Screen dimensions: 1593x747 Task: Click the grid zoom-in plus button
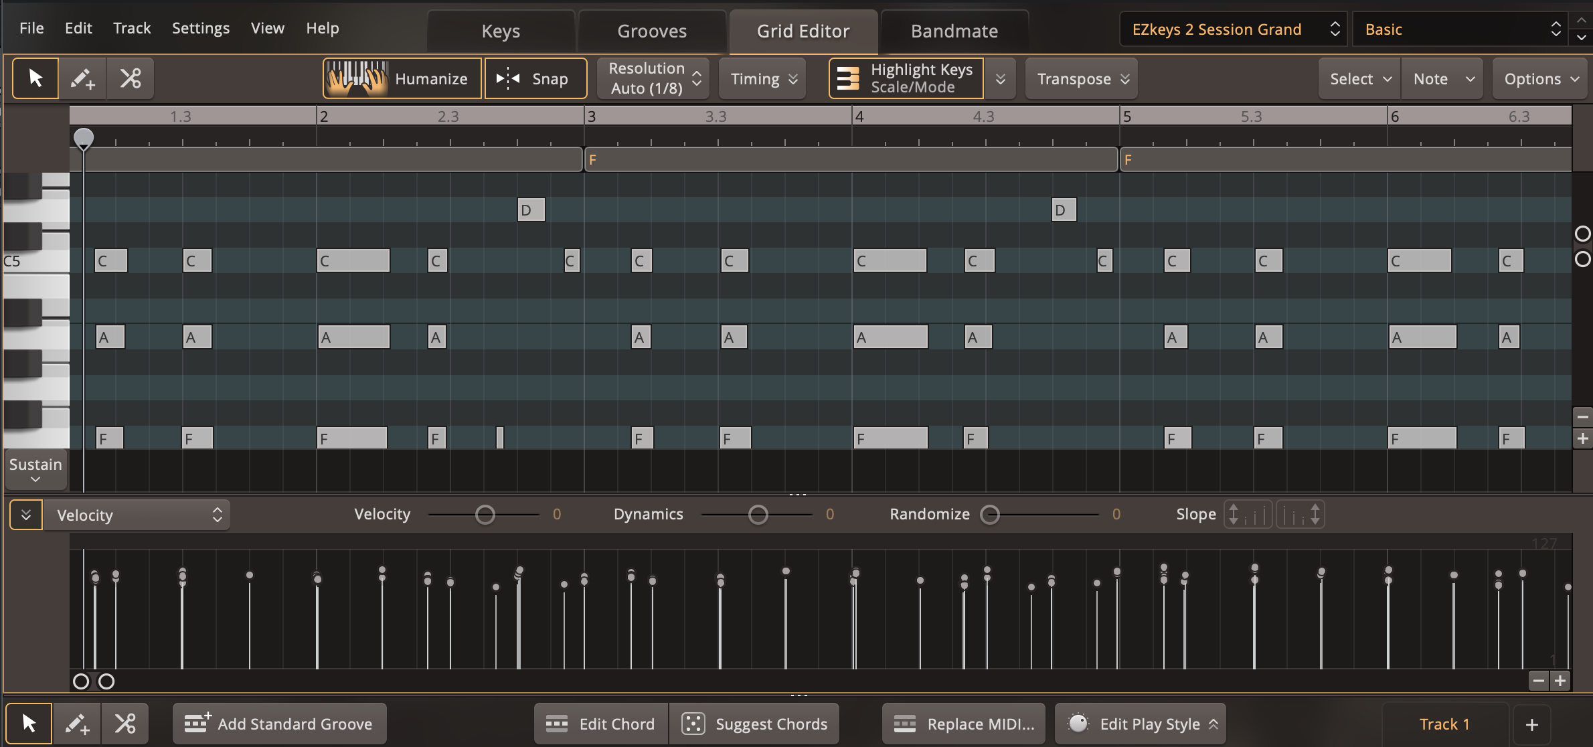click(1584, 438)
